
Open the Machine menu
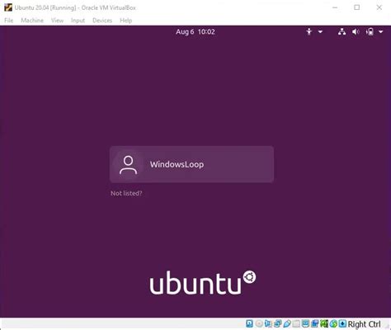click(x=32, y=21)
